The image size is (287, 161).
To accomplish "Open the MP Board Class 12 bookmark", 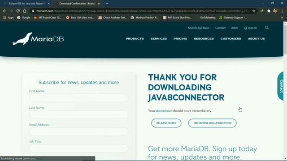I will point(48,18).
